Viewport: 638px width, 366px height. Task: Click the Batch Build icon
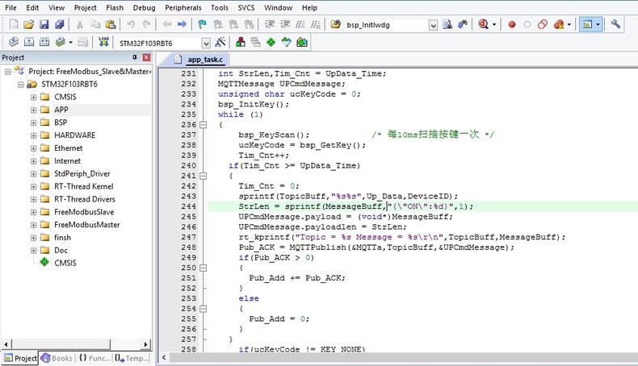[x=61, y=42]
